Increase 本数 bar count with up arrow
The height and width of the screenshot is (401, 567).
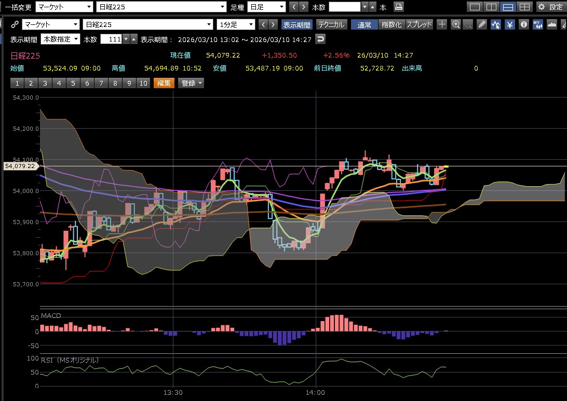pos(134,39)
